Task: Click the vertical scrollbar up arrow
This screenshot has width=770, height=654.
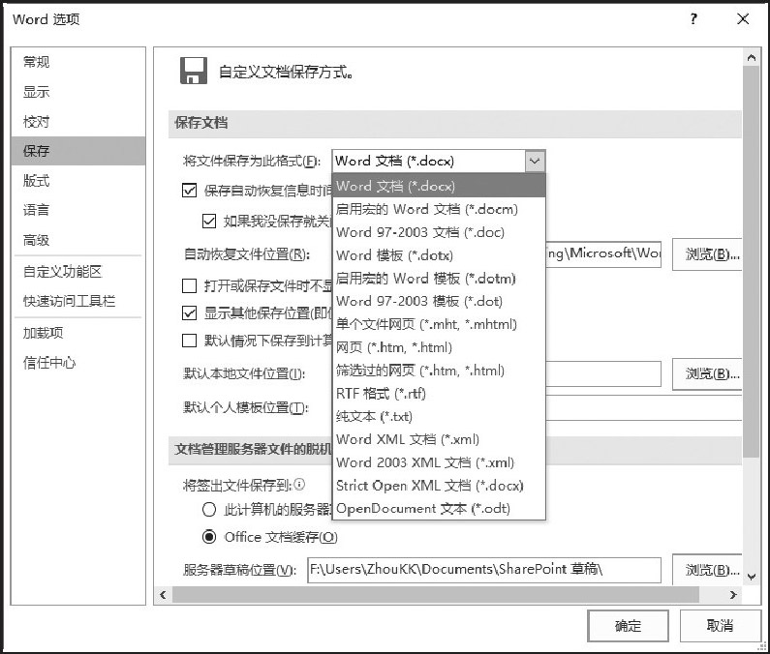Action: [x=752, y=58]
